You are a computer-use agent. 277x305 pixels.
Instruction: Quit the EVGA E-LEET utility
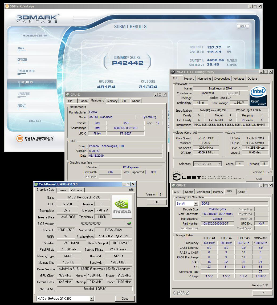[259, 179]
